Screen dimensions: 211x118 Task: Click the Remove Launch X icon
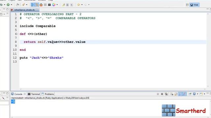click(162, 94)
